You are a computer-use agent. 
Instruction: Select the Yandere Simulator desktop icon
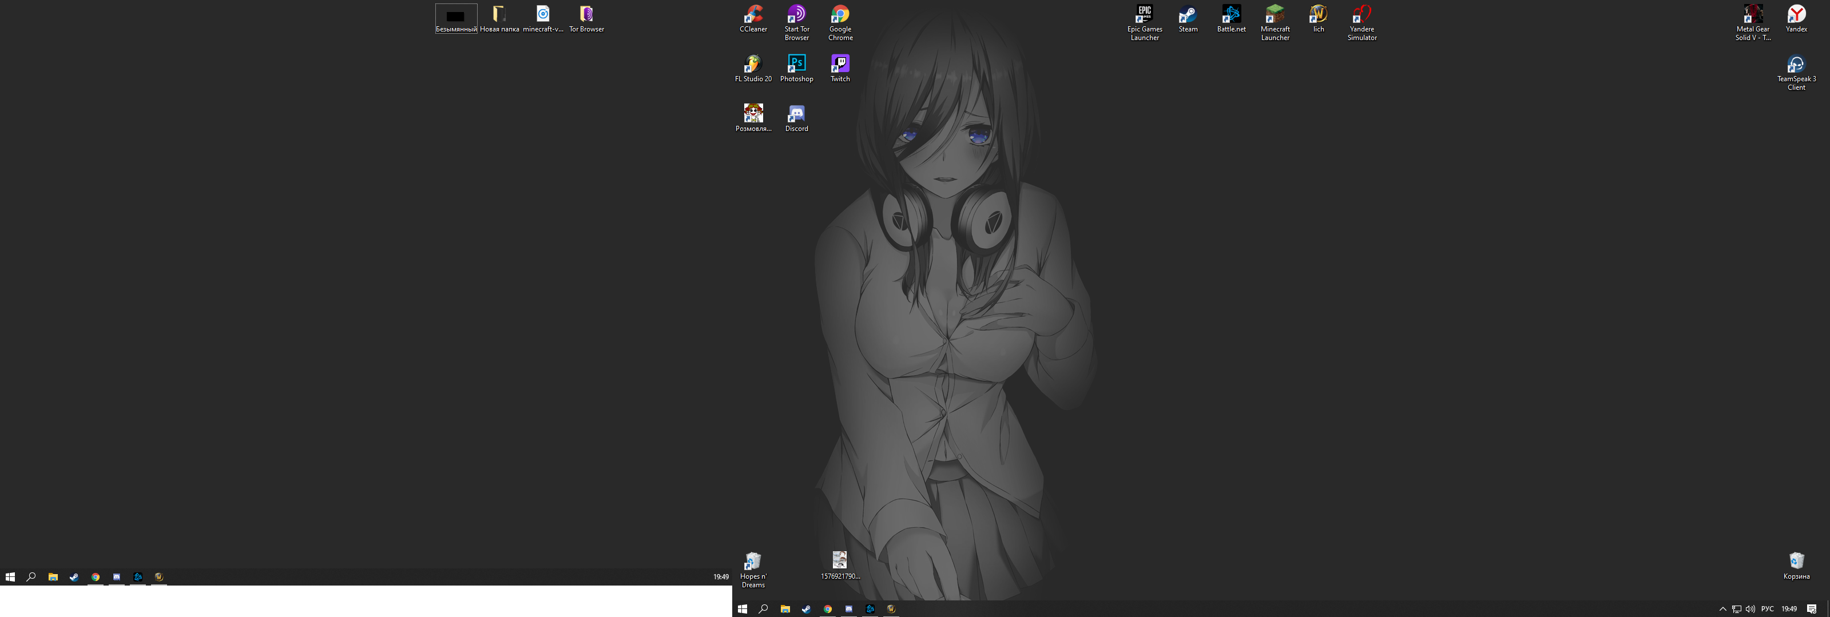tap(1362, 23)
